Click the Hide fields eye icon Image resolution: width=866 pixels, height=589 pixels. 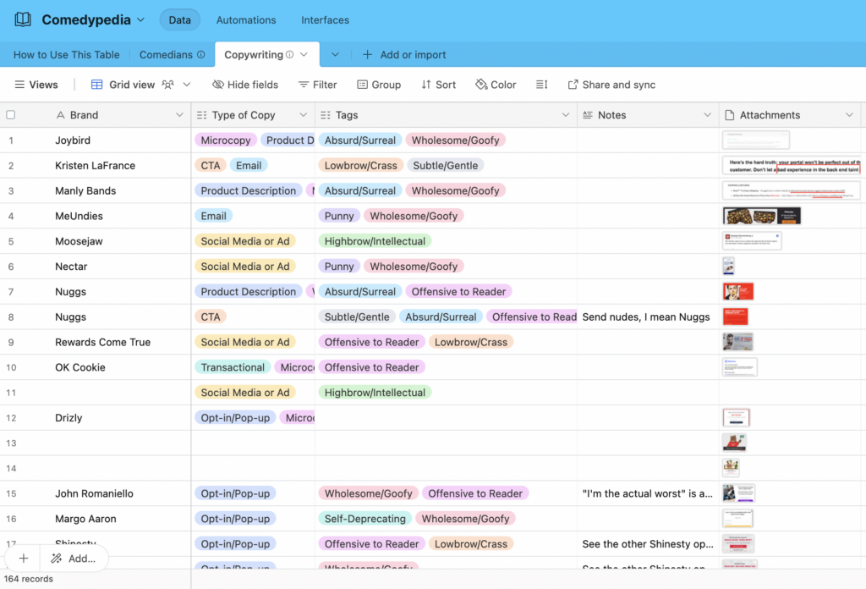tap(218, 85)
